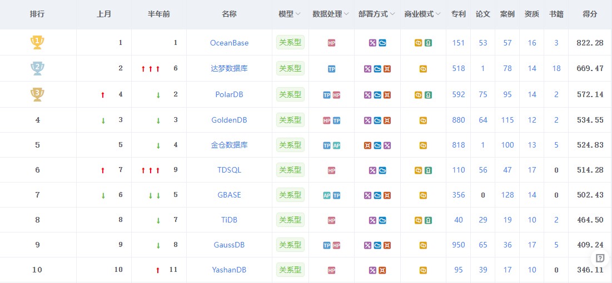
Task: Open the help question-mark icon
Action: 600,258
